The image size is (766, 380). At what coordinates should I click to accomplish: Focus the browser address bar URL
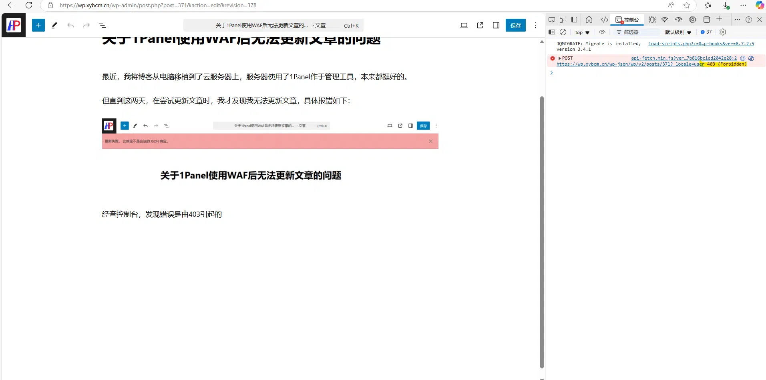(x=158, y=5)
